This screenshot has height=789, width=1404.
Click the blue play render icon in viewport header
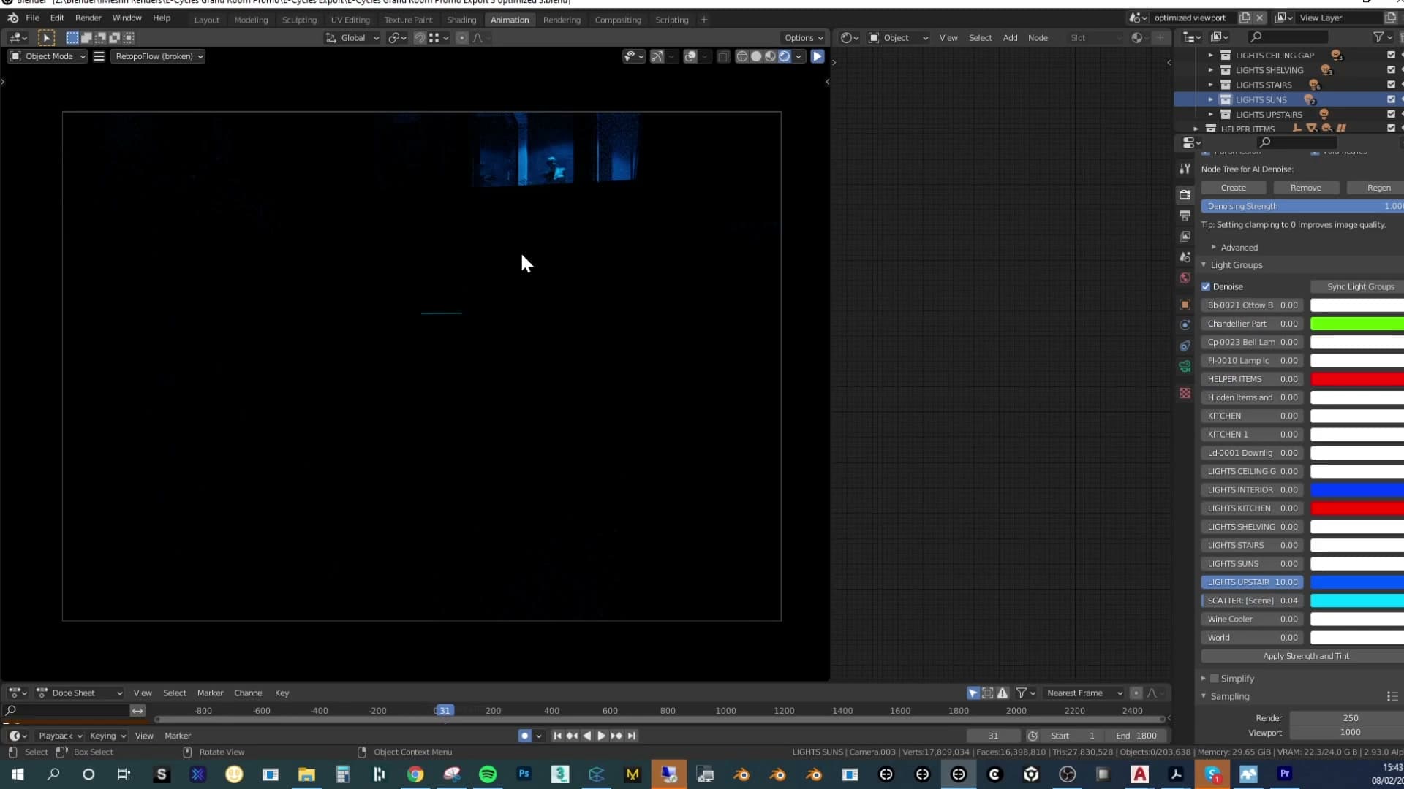[818, 56]
